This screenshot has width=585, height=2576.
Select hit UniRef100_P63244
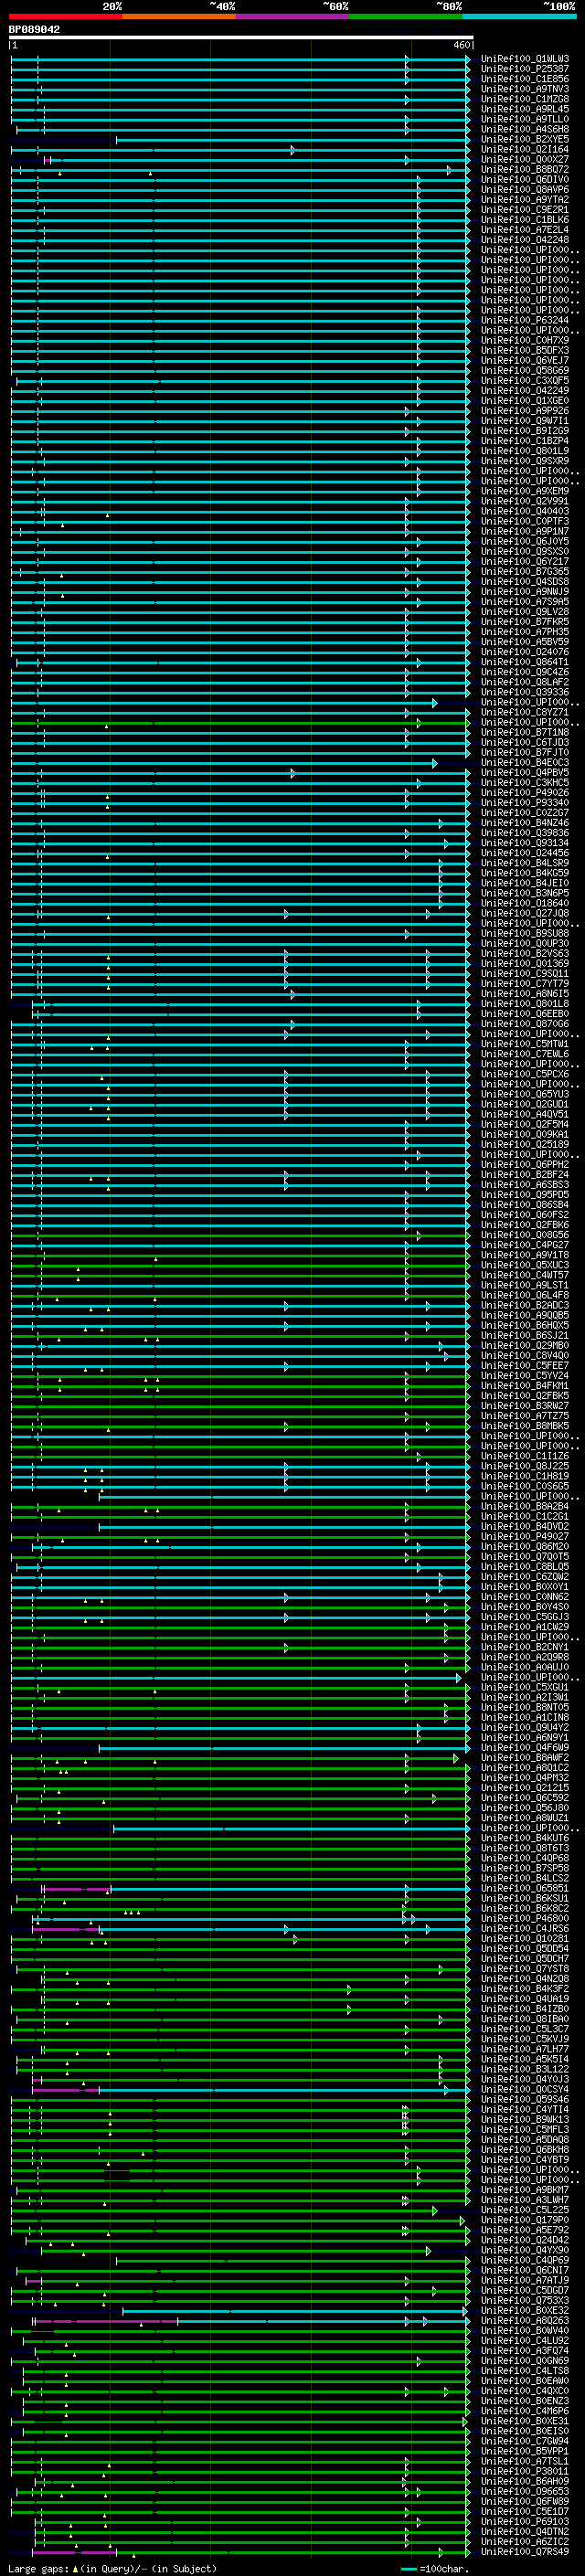point(525,321)
